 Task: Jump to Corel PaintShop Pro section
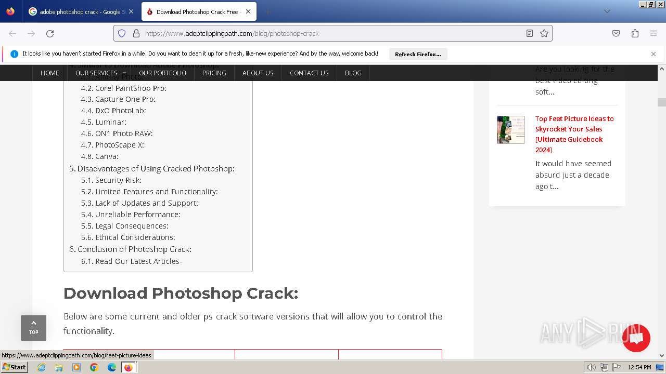coord(124,88)
